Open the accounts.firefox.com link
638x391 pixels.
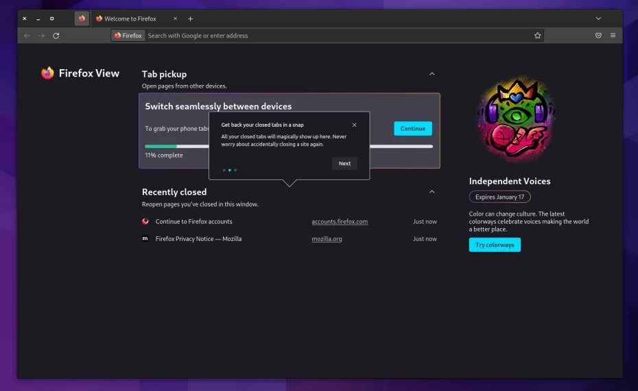[x=340, y=222]
